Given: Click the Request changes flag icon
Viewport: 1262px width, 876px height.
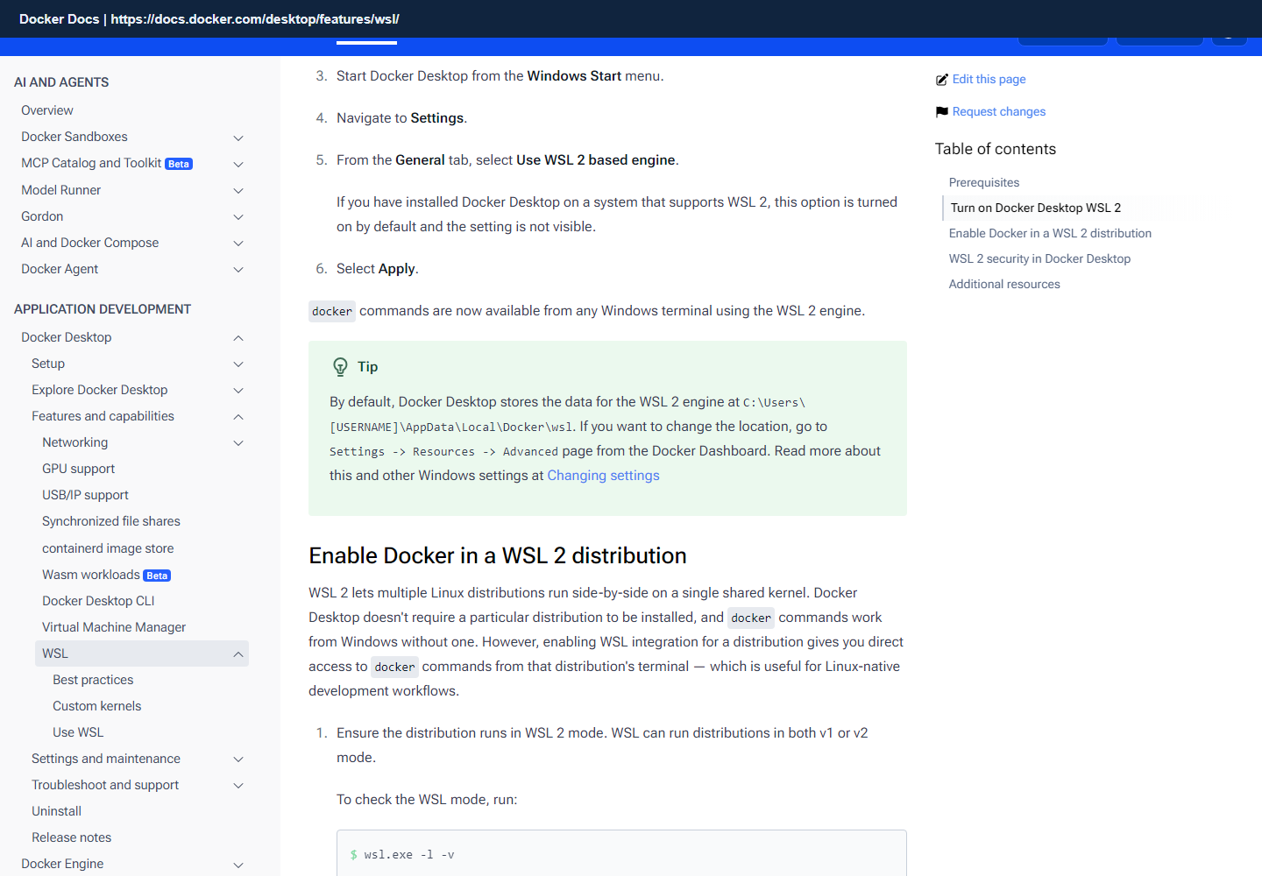Looking at the screenshot, I should point(941,112).
